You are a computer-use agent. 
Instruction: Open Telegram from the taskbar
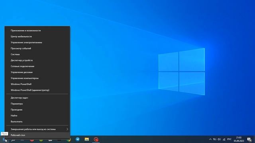pos(78,139)
